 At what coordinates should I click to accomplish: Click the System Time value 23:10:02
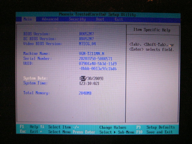pos(89,83)
